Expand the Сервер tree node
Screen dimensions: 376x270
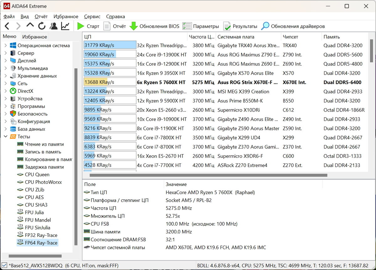coord(5,53)
